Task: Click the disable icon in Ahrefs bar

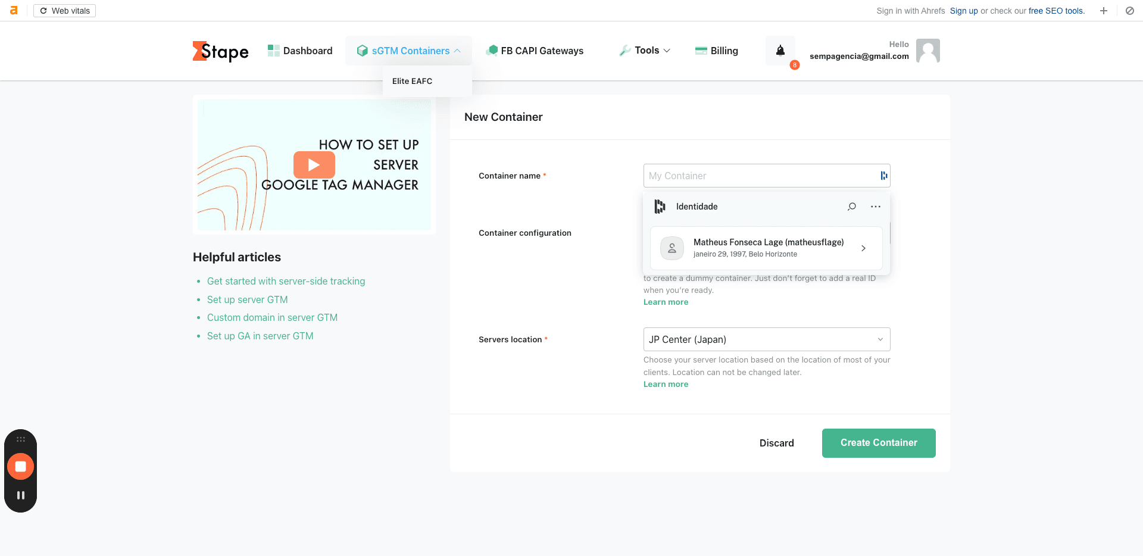Action: (1129, 11)
